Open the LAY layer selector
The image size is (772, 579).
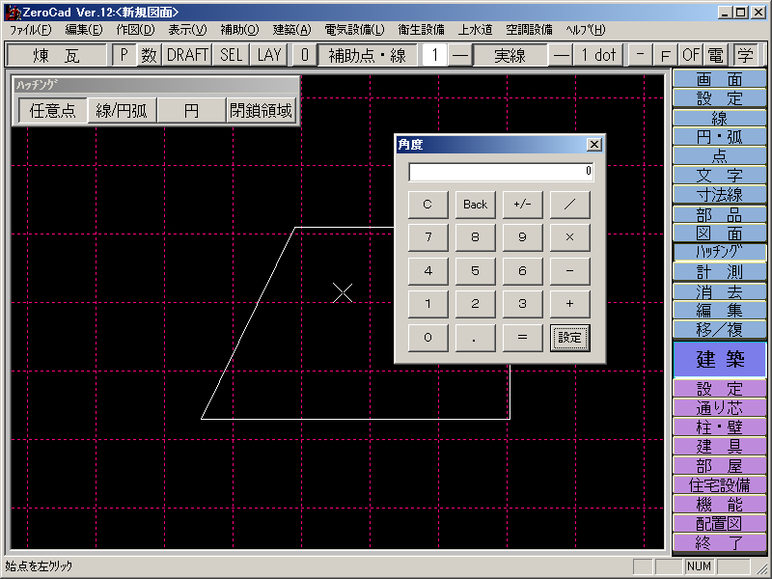tap(269, 55)
